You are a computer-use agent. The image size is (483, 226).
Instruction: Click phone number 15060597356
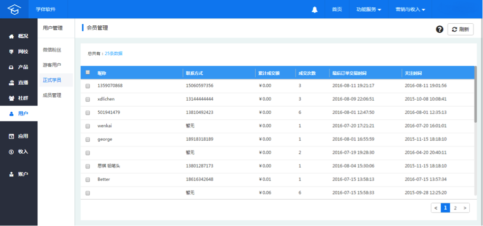(200, 86)
